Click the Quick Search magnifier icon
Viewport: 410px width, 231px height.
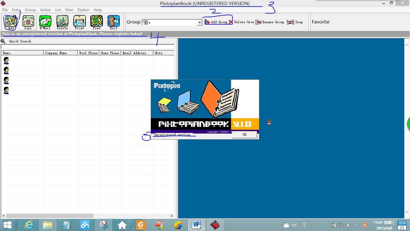(3, 41)
